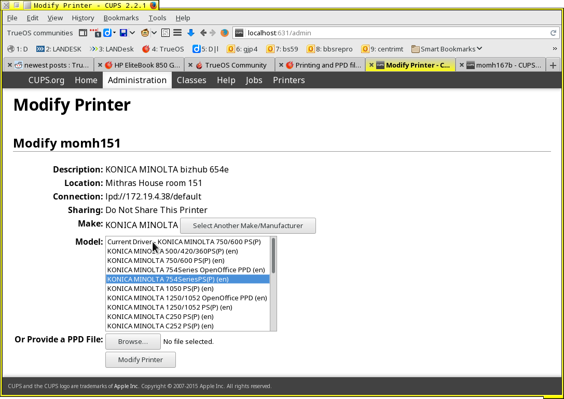Open the sidebar panel icon in toolbar

click(83, 33)
